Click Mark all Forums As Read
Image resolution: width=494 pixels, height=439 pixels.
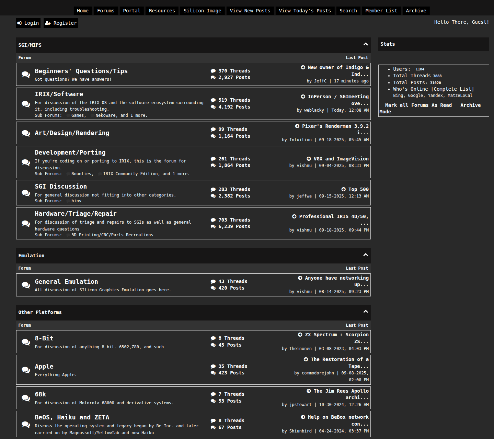(418, 105)
